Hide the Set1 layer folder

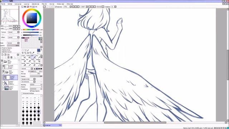2,61
